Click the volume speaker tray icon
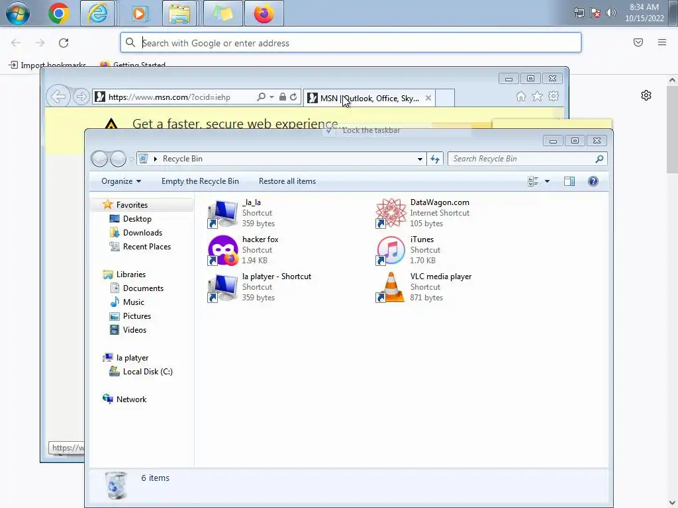This screenshot has height=508, width=678. [610, 13]
